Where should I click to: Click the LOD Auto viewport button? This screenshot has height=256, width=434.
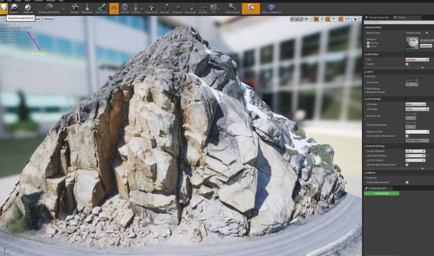48,19
